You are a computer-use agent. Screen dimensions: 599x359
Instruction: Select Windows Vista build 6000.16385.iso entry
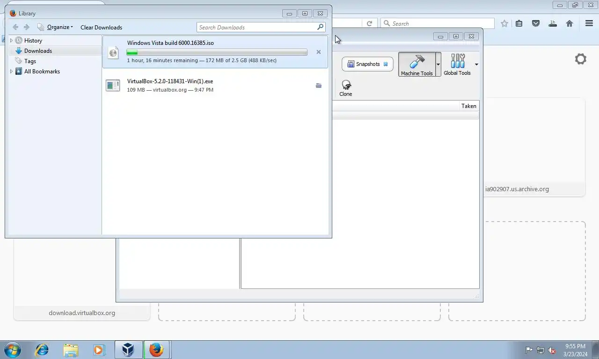coord(215,52)
